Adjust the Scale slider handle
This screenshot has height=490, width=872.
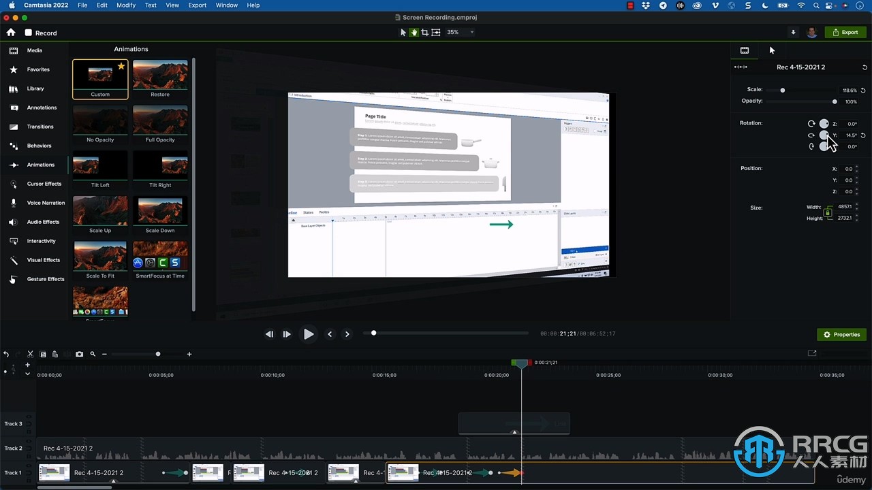pos(782,90)
